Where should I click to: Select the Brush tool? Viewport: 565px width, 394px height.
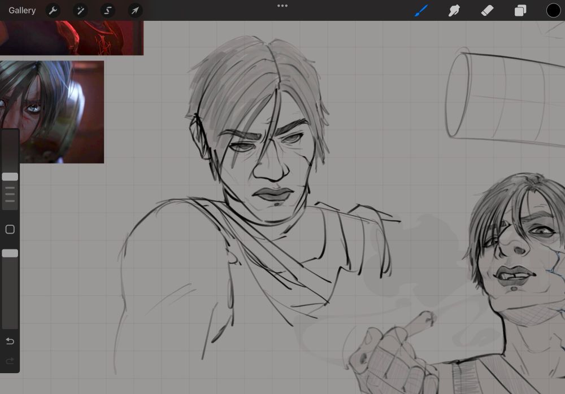[421, 10]
